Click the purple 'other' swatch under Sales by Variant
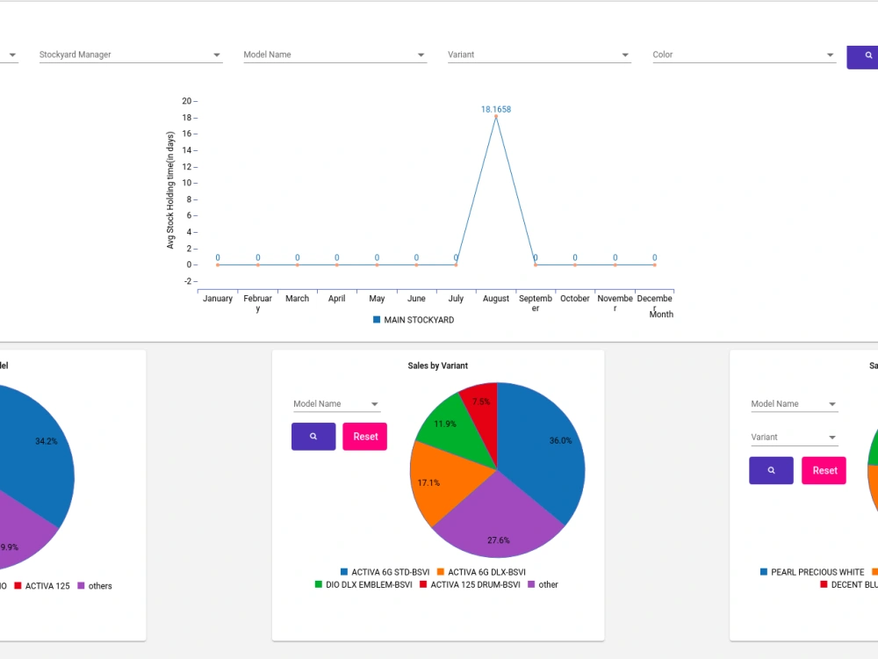 531,584
